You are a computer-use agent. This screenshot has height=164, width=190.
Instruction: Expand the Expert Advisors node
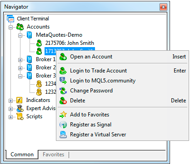[10, 109]
